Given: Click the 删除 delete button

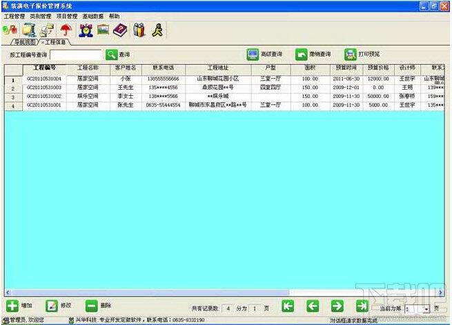Looking at the screenshot, I should pos(98,306).
